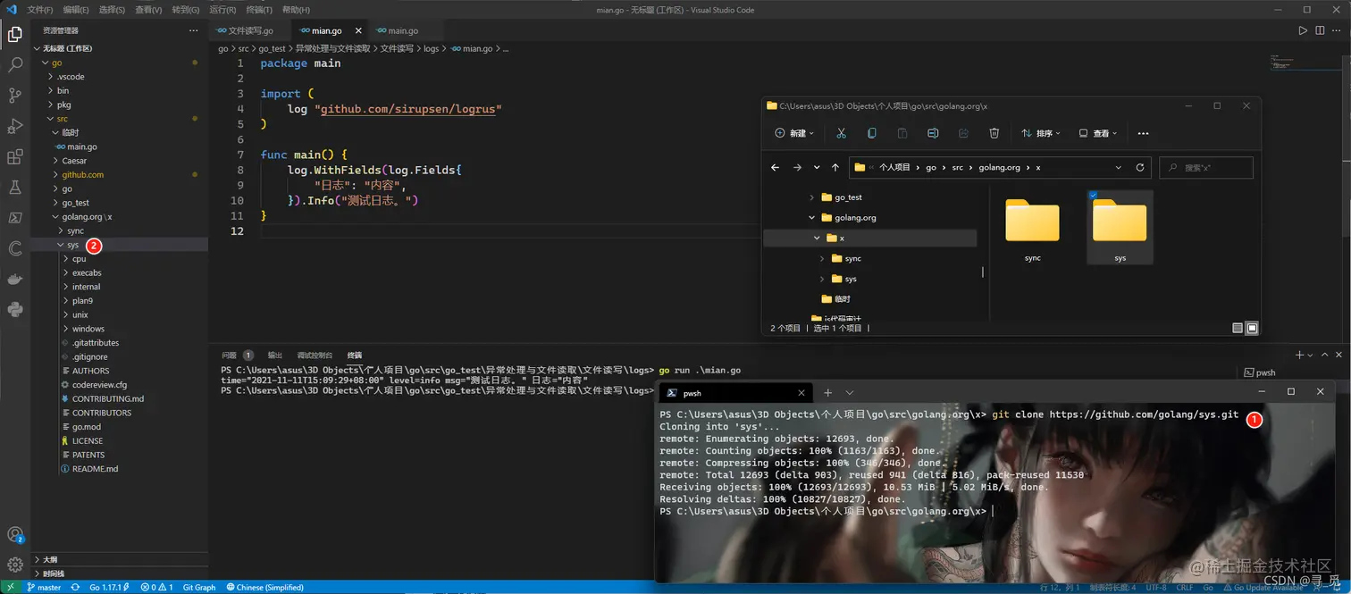Click Copy icon in File Explorer toolbar
1351x594 pixels.
[x=872, y=133]
